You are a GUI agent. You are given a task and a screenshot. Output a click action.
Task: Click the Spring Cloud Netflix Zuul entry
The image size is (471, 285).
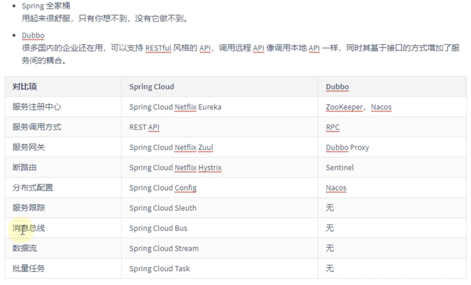[171, 147]
